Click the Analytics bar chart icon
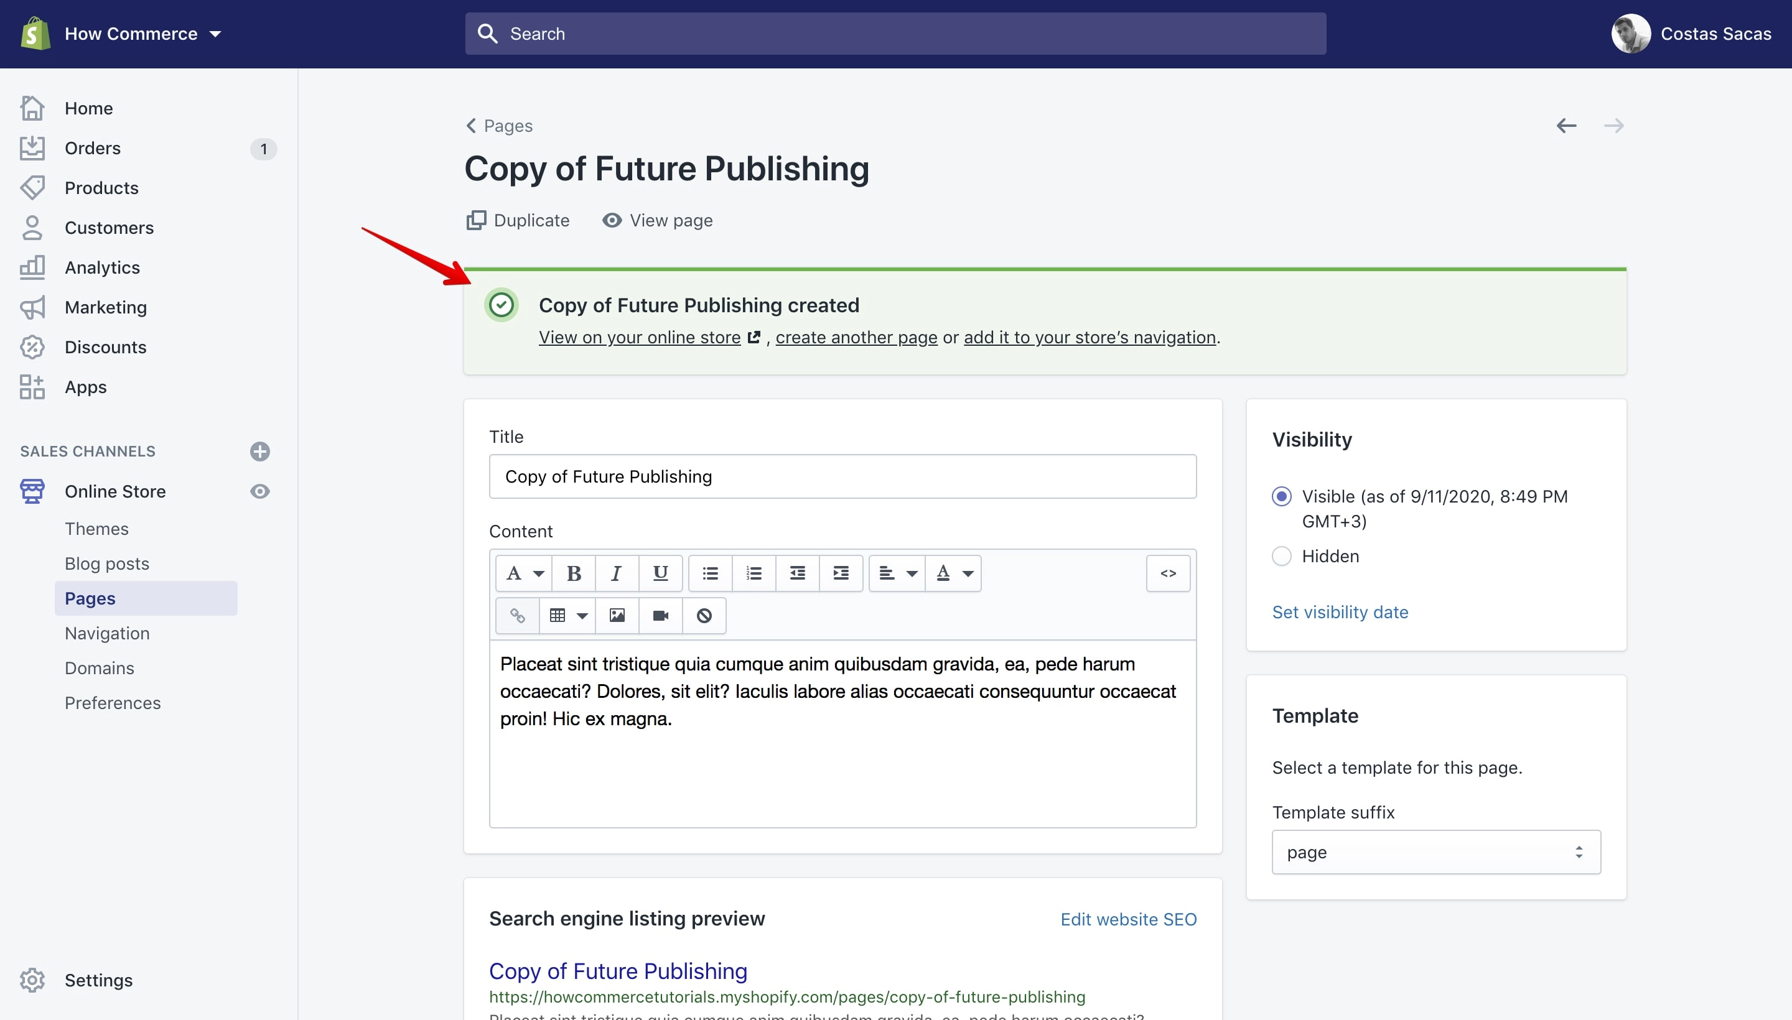 [x=32, y=267]
